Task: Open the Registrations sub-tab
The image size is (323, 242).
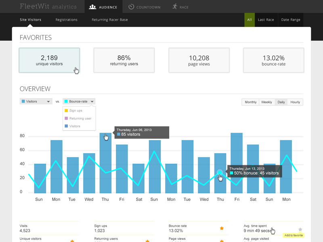Action: [66, 20]
